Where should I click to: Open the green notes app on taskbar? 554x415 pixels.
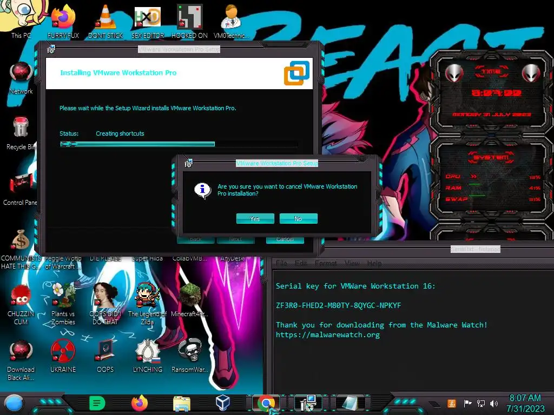click(x=97, y=403)
